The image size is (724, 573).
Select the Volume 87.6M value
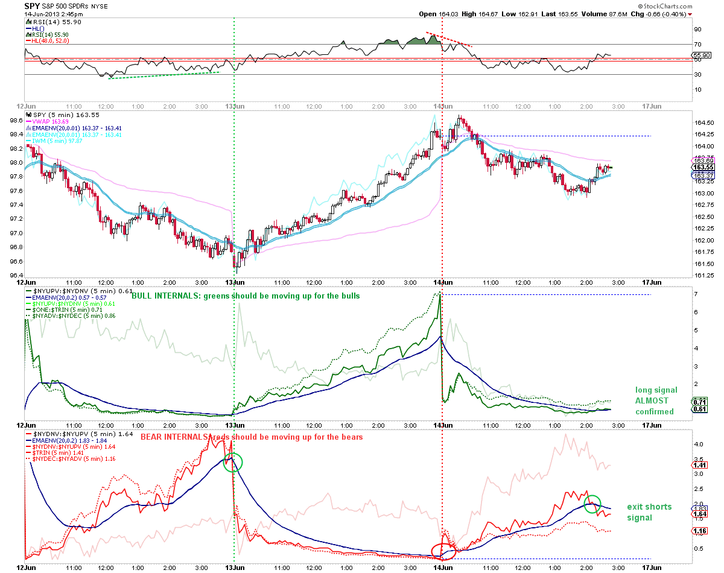pos(606,13)
